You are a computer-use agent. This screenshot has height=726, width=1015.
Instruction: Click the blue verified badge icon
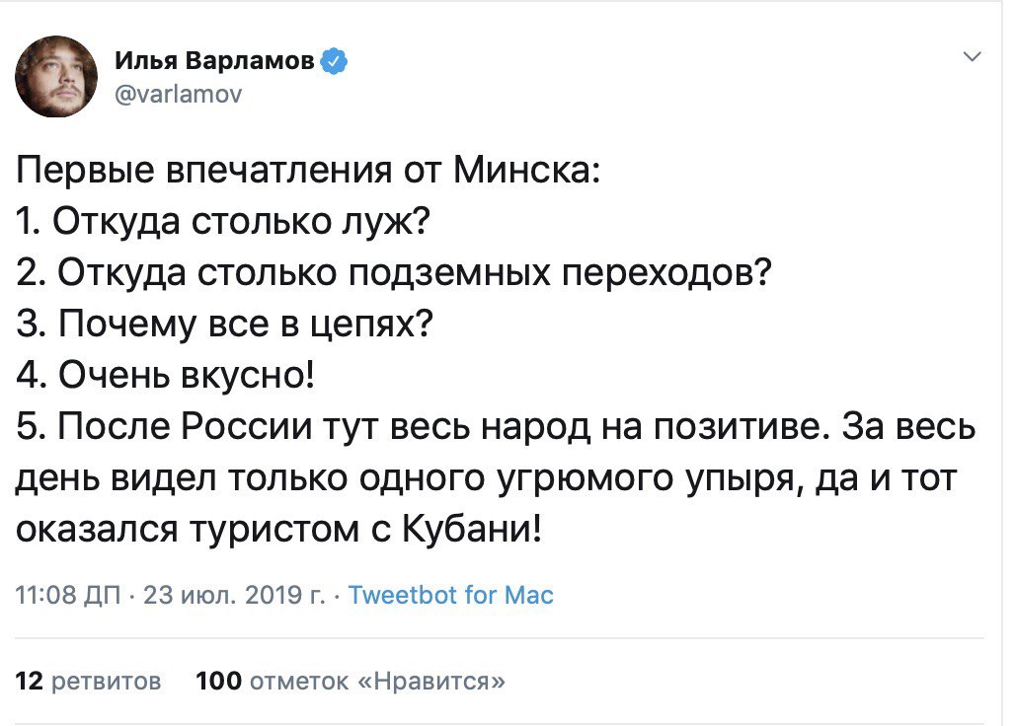click(336, 62)
